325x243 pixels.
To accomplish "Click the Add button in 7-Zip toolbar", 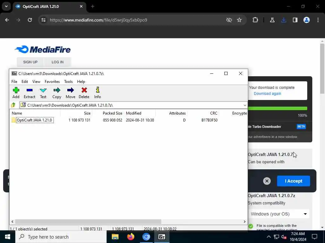I will click(16, 93).
